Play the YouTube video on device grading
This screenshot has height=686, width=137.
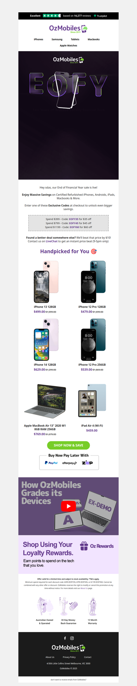click(x=68, y=506)
